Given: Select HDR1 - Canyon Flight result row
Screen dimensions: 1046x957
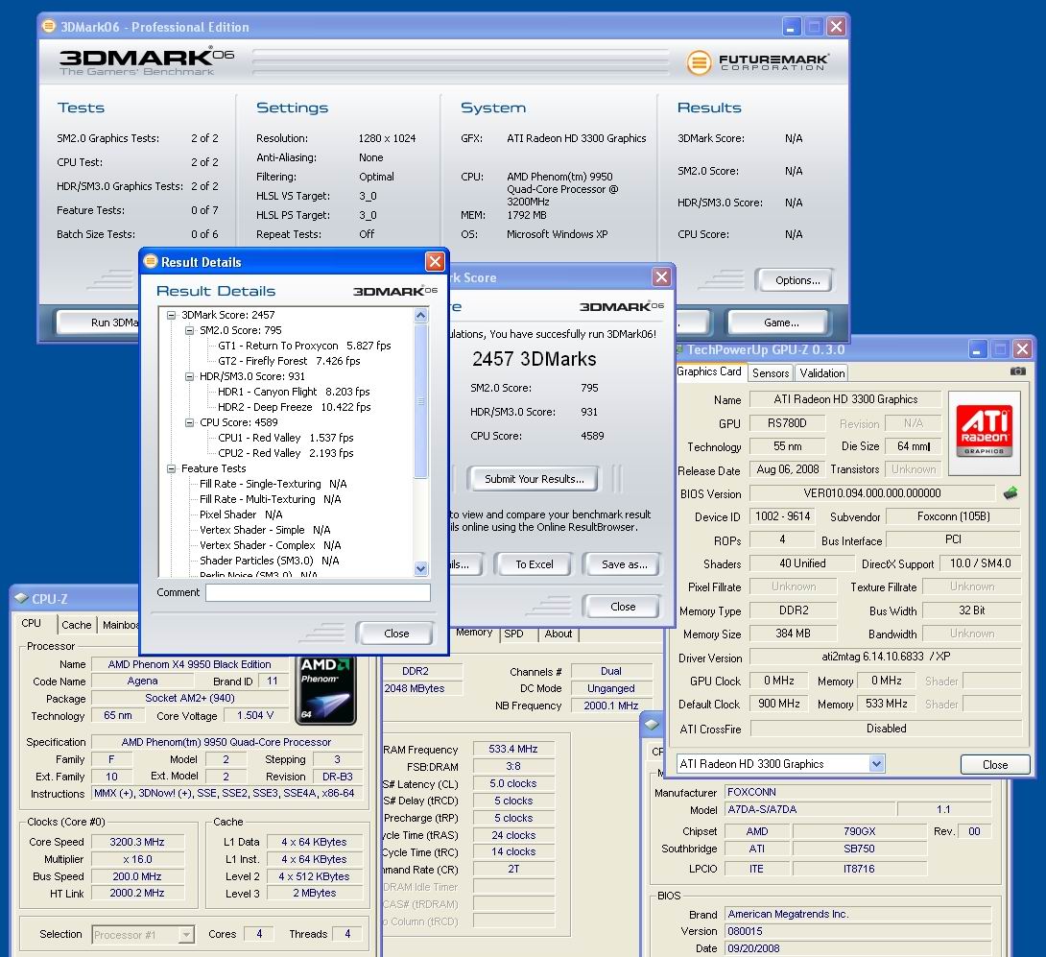Looking at the screenshot, I should [294, 392].
